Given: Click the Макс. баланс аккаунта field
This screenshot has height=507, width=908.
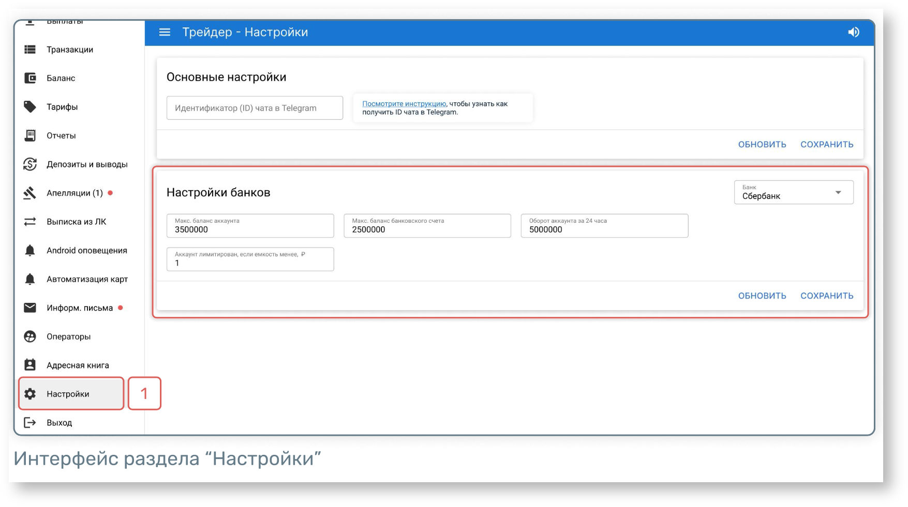Looking at the screenshot, I should [x=250, y=226].
